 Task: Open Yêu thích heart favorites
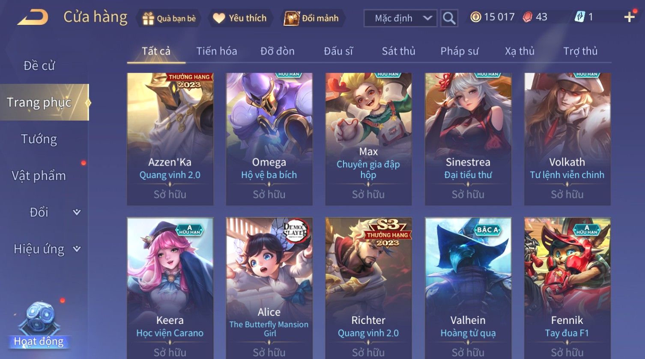(219, 18)
